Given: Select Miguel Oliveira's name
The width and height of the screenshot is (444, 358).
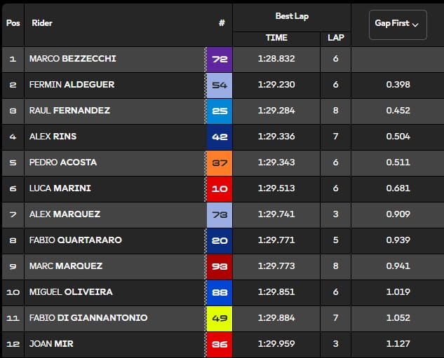Looking at the screenshot, I should [71, 292].
